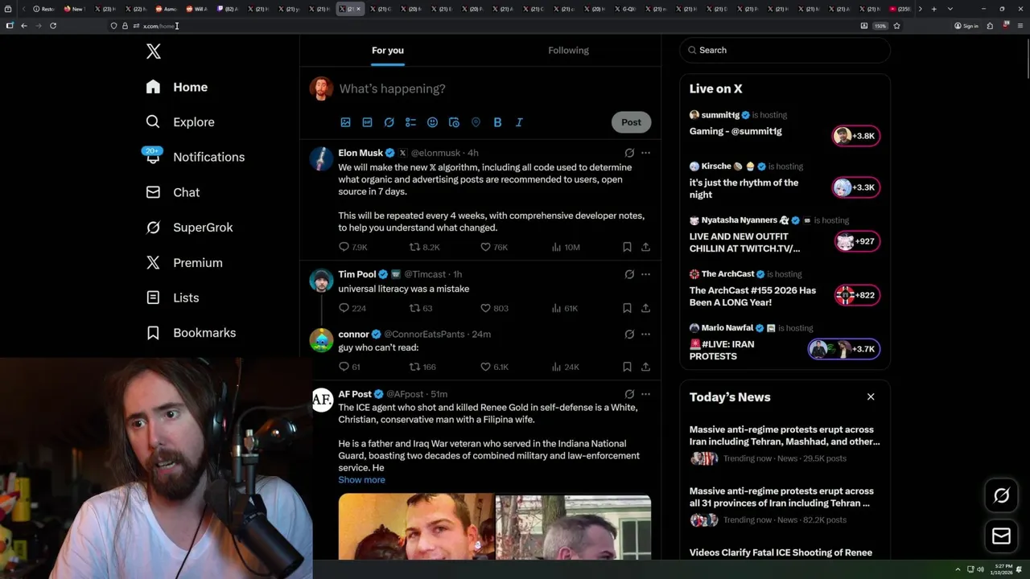This screenshot has width=1030, height=579.
Task: Repost Elon Musk's post
Action: 424,247
